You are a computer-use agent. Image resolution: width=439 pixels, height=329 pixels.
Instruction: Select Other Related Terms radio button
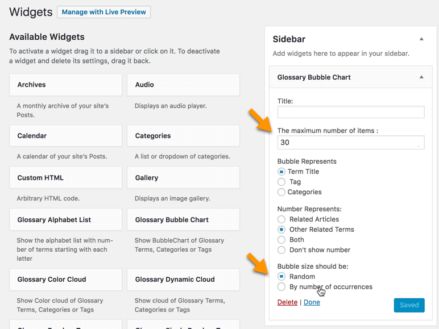(x=281, y=230)
